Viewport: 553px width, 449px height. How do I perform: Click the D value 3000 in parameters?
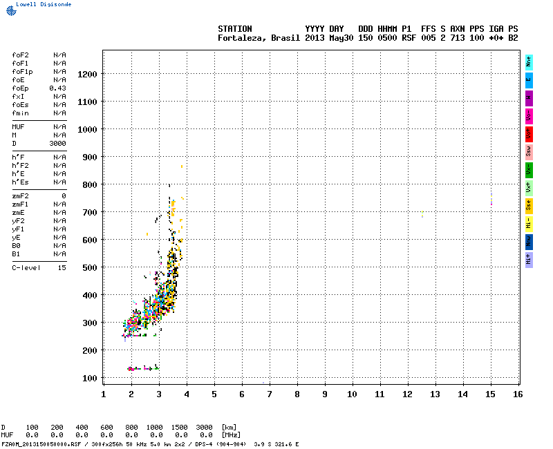(57, 143)
